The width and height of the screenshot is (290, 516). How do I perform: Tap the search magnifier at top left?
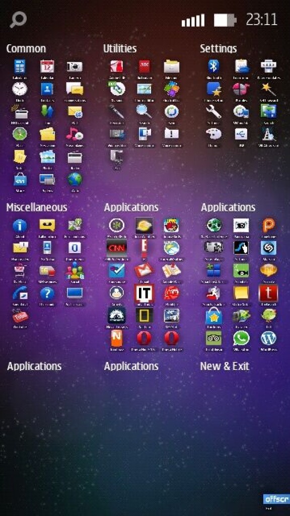(x=18, y=20)
